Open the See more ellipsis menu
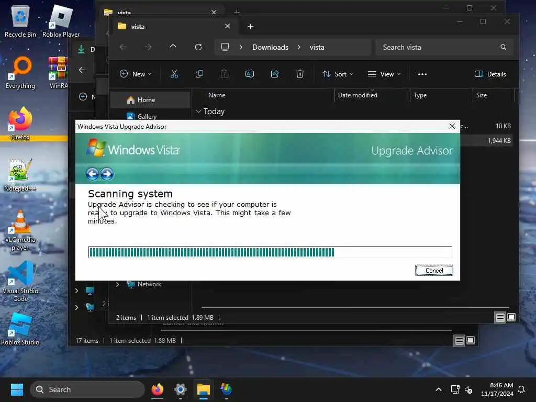 [x=422, y=74]
